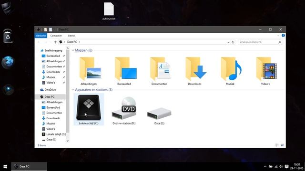
Task: Click the help question mark icon
Action: [283, 36]
